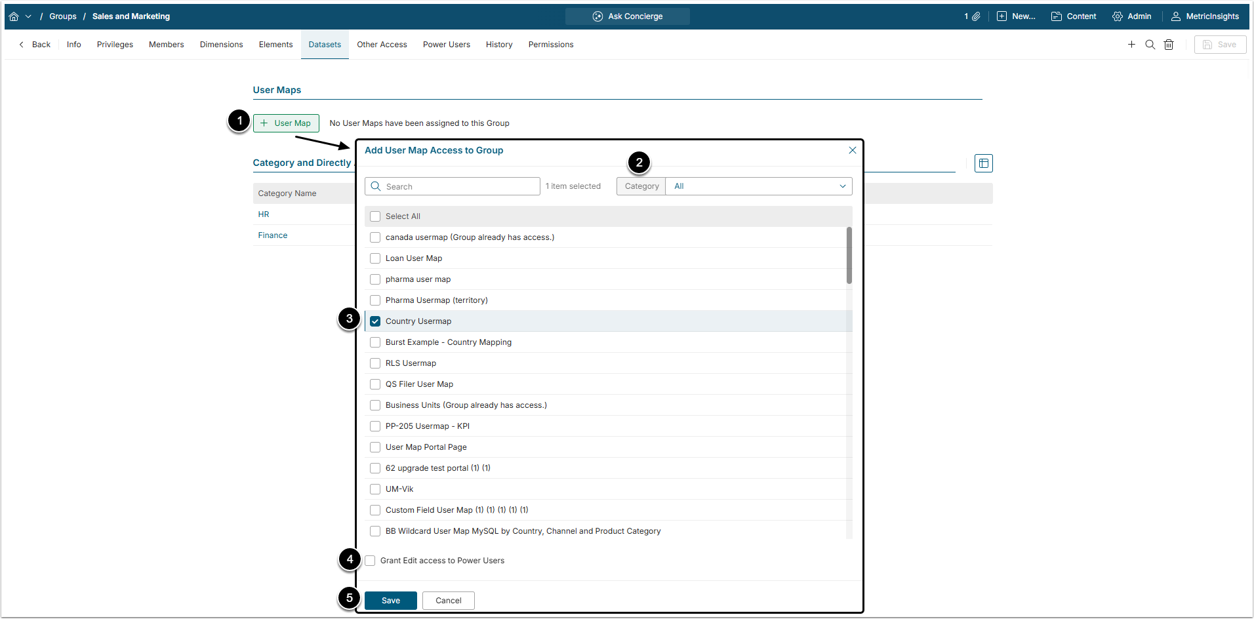Click the plus icon in toolbar
The height and width of the screenshot is (619, 1254).
1131,45
